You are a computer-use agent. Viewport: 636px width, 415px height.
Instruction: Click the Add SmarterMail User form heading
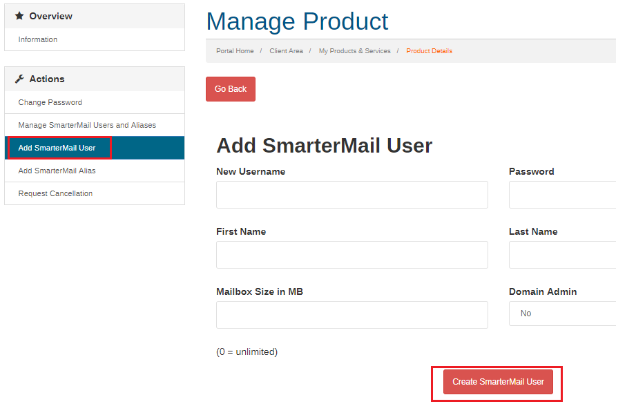click(x=324, y=145)
